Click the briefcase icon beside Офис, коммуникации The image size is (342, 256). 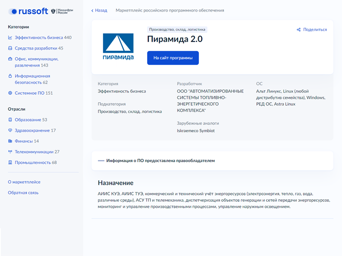10,59
